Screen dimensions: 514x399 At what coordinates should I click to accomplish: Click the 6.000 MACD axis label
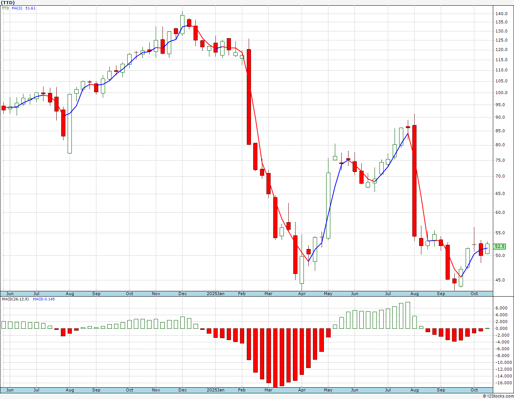click(502, 308)
